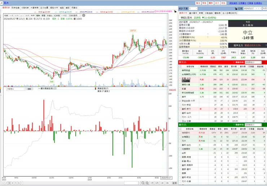The height and width of the screenshot is (186, 267).
Task: Switch to the 大量券商 tab
Action: [x=34, y=8]
